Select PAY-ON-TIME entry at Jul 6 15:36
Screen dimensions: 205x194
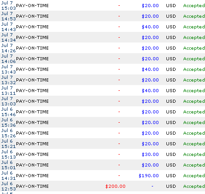coord(32,122)
